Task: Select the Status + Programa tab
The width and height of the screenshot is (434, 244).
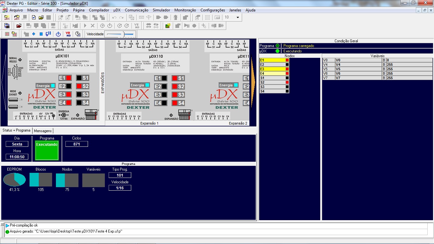Action: click(x=16, y=130)
